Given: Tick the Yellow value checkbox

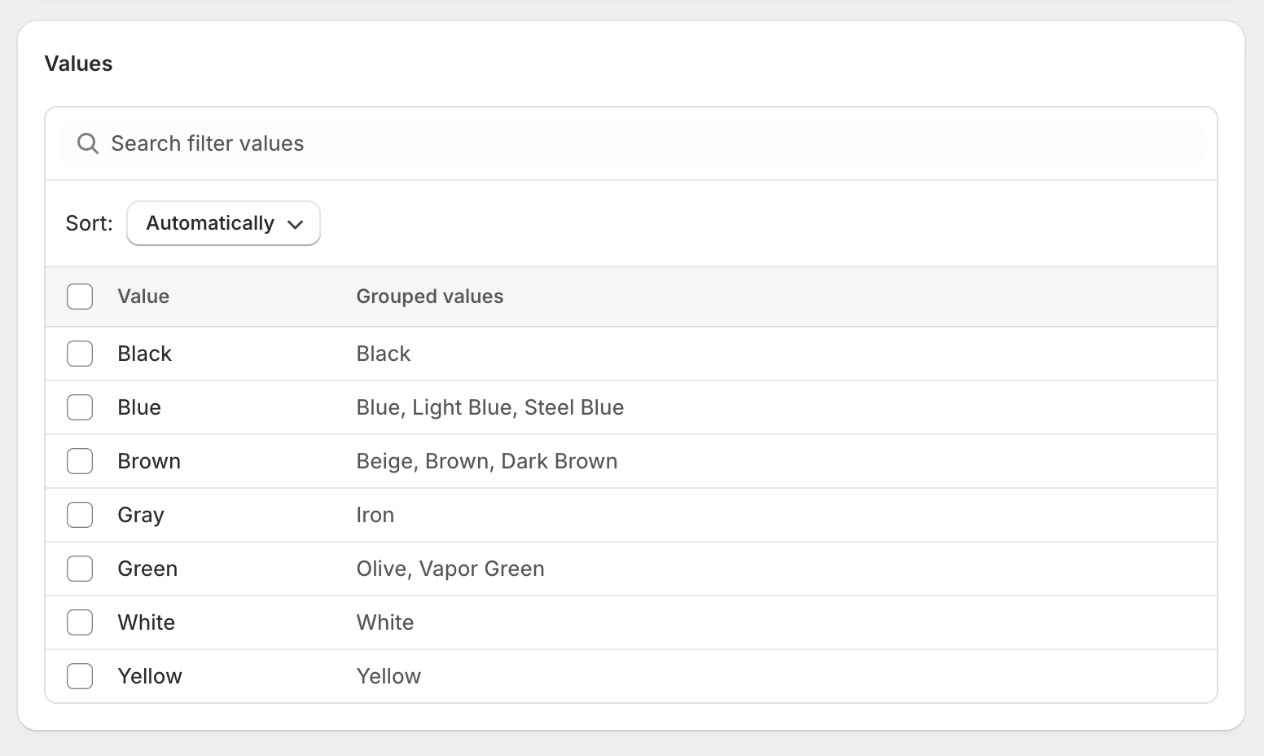Looking at the screenshot, I should click(x=80, y=676).
